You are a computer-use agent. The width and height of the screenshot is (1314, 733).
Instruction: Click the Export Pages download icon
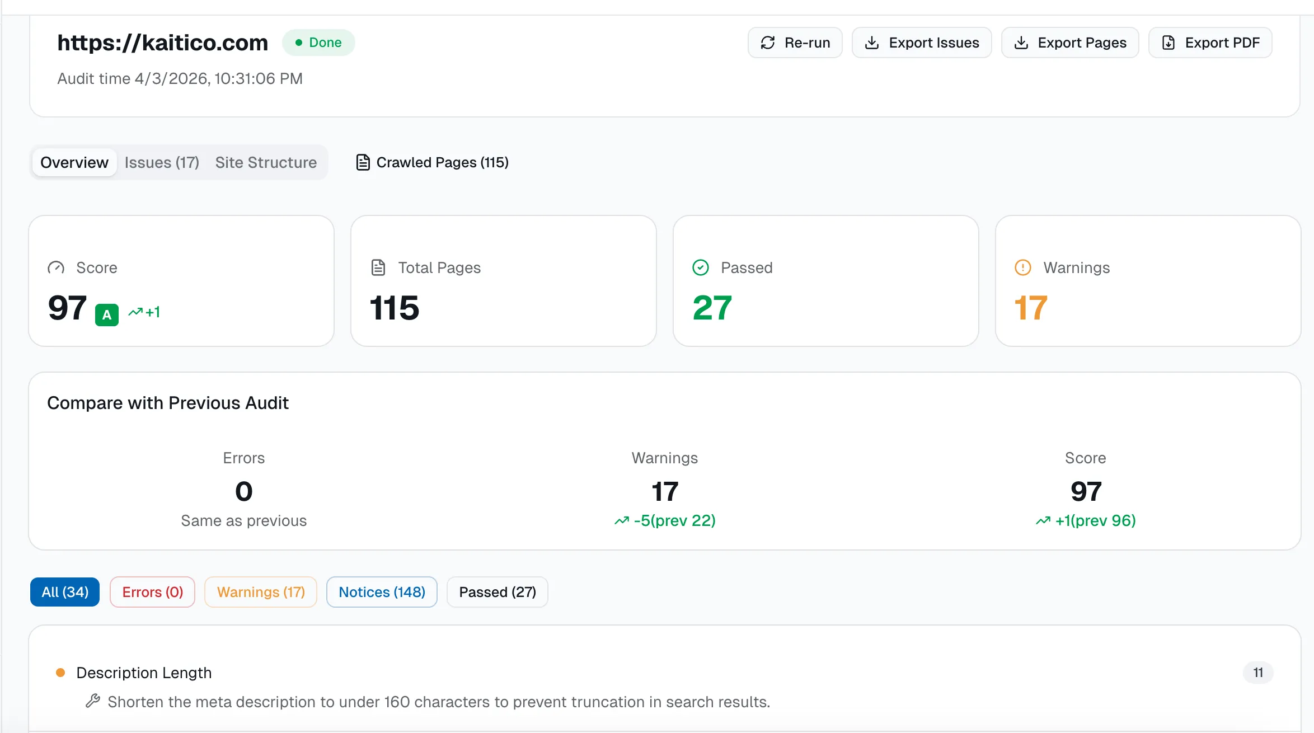click(x=1021, y=43)
